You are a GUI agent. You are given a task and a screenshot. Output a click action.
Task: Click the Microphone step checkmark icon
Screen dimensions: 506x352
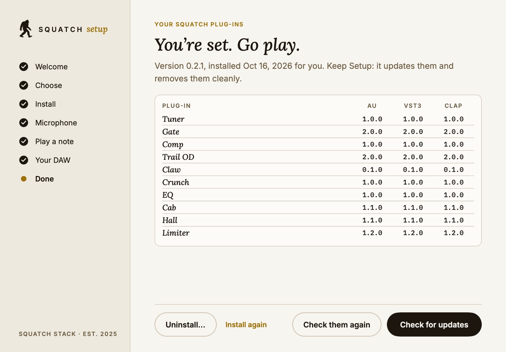(x=24, y=123)
